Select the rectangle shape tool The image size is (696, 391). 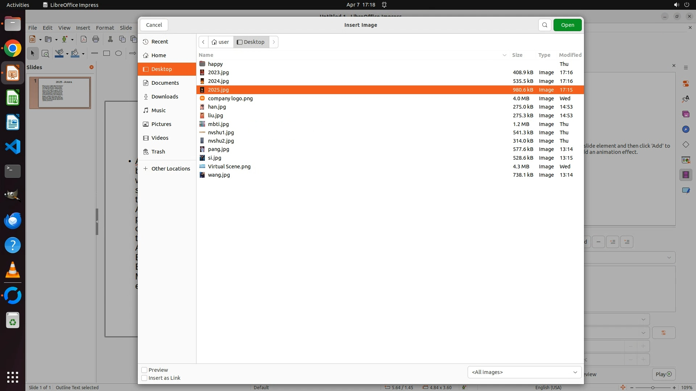pos(107,54)
